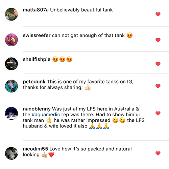Screen dimensions: 169x169
Task: View shellfishpie's profile avatar
Action: (x=11, y=64)
